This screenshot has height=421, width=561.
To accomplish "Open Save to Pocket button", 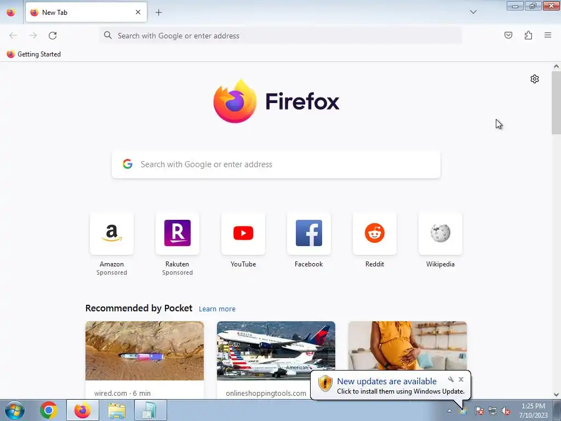I will [x=508, y=35].
